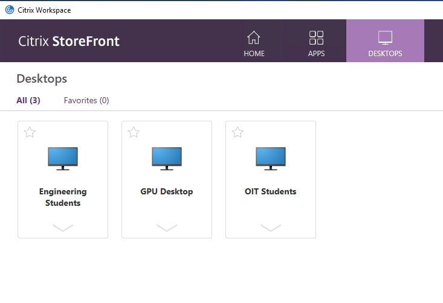The height and width of the screenshot is (303, 443).
Task: Click the Engineering Students label
Action: (x=63, y=197)
